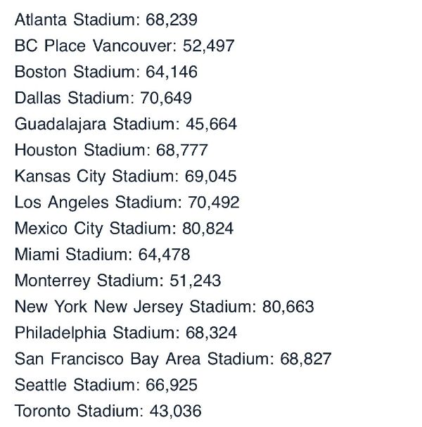Select the BC Place Vancouver entry
The width and height of the screenshot is (422, 427).
[124, 46]
